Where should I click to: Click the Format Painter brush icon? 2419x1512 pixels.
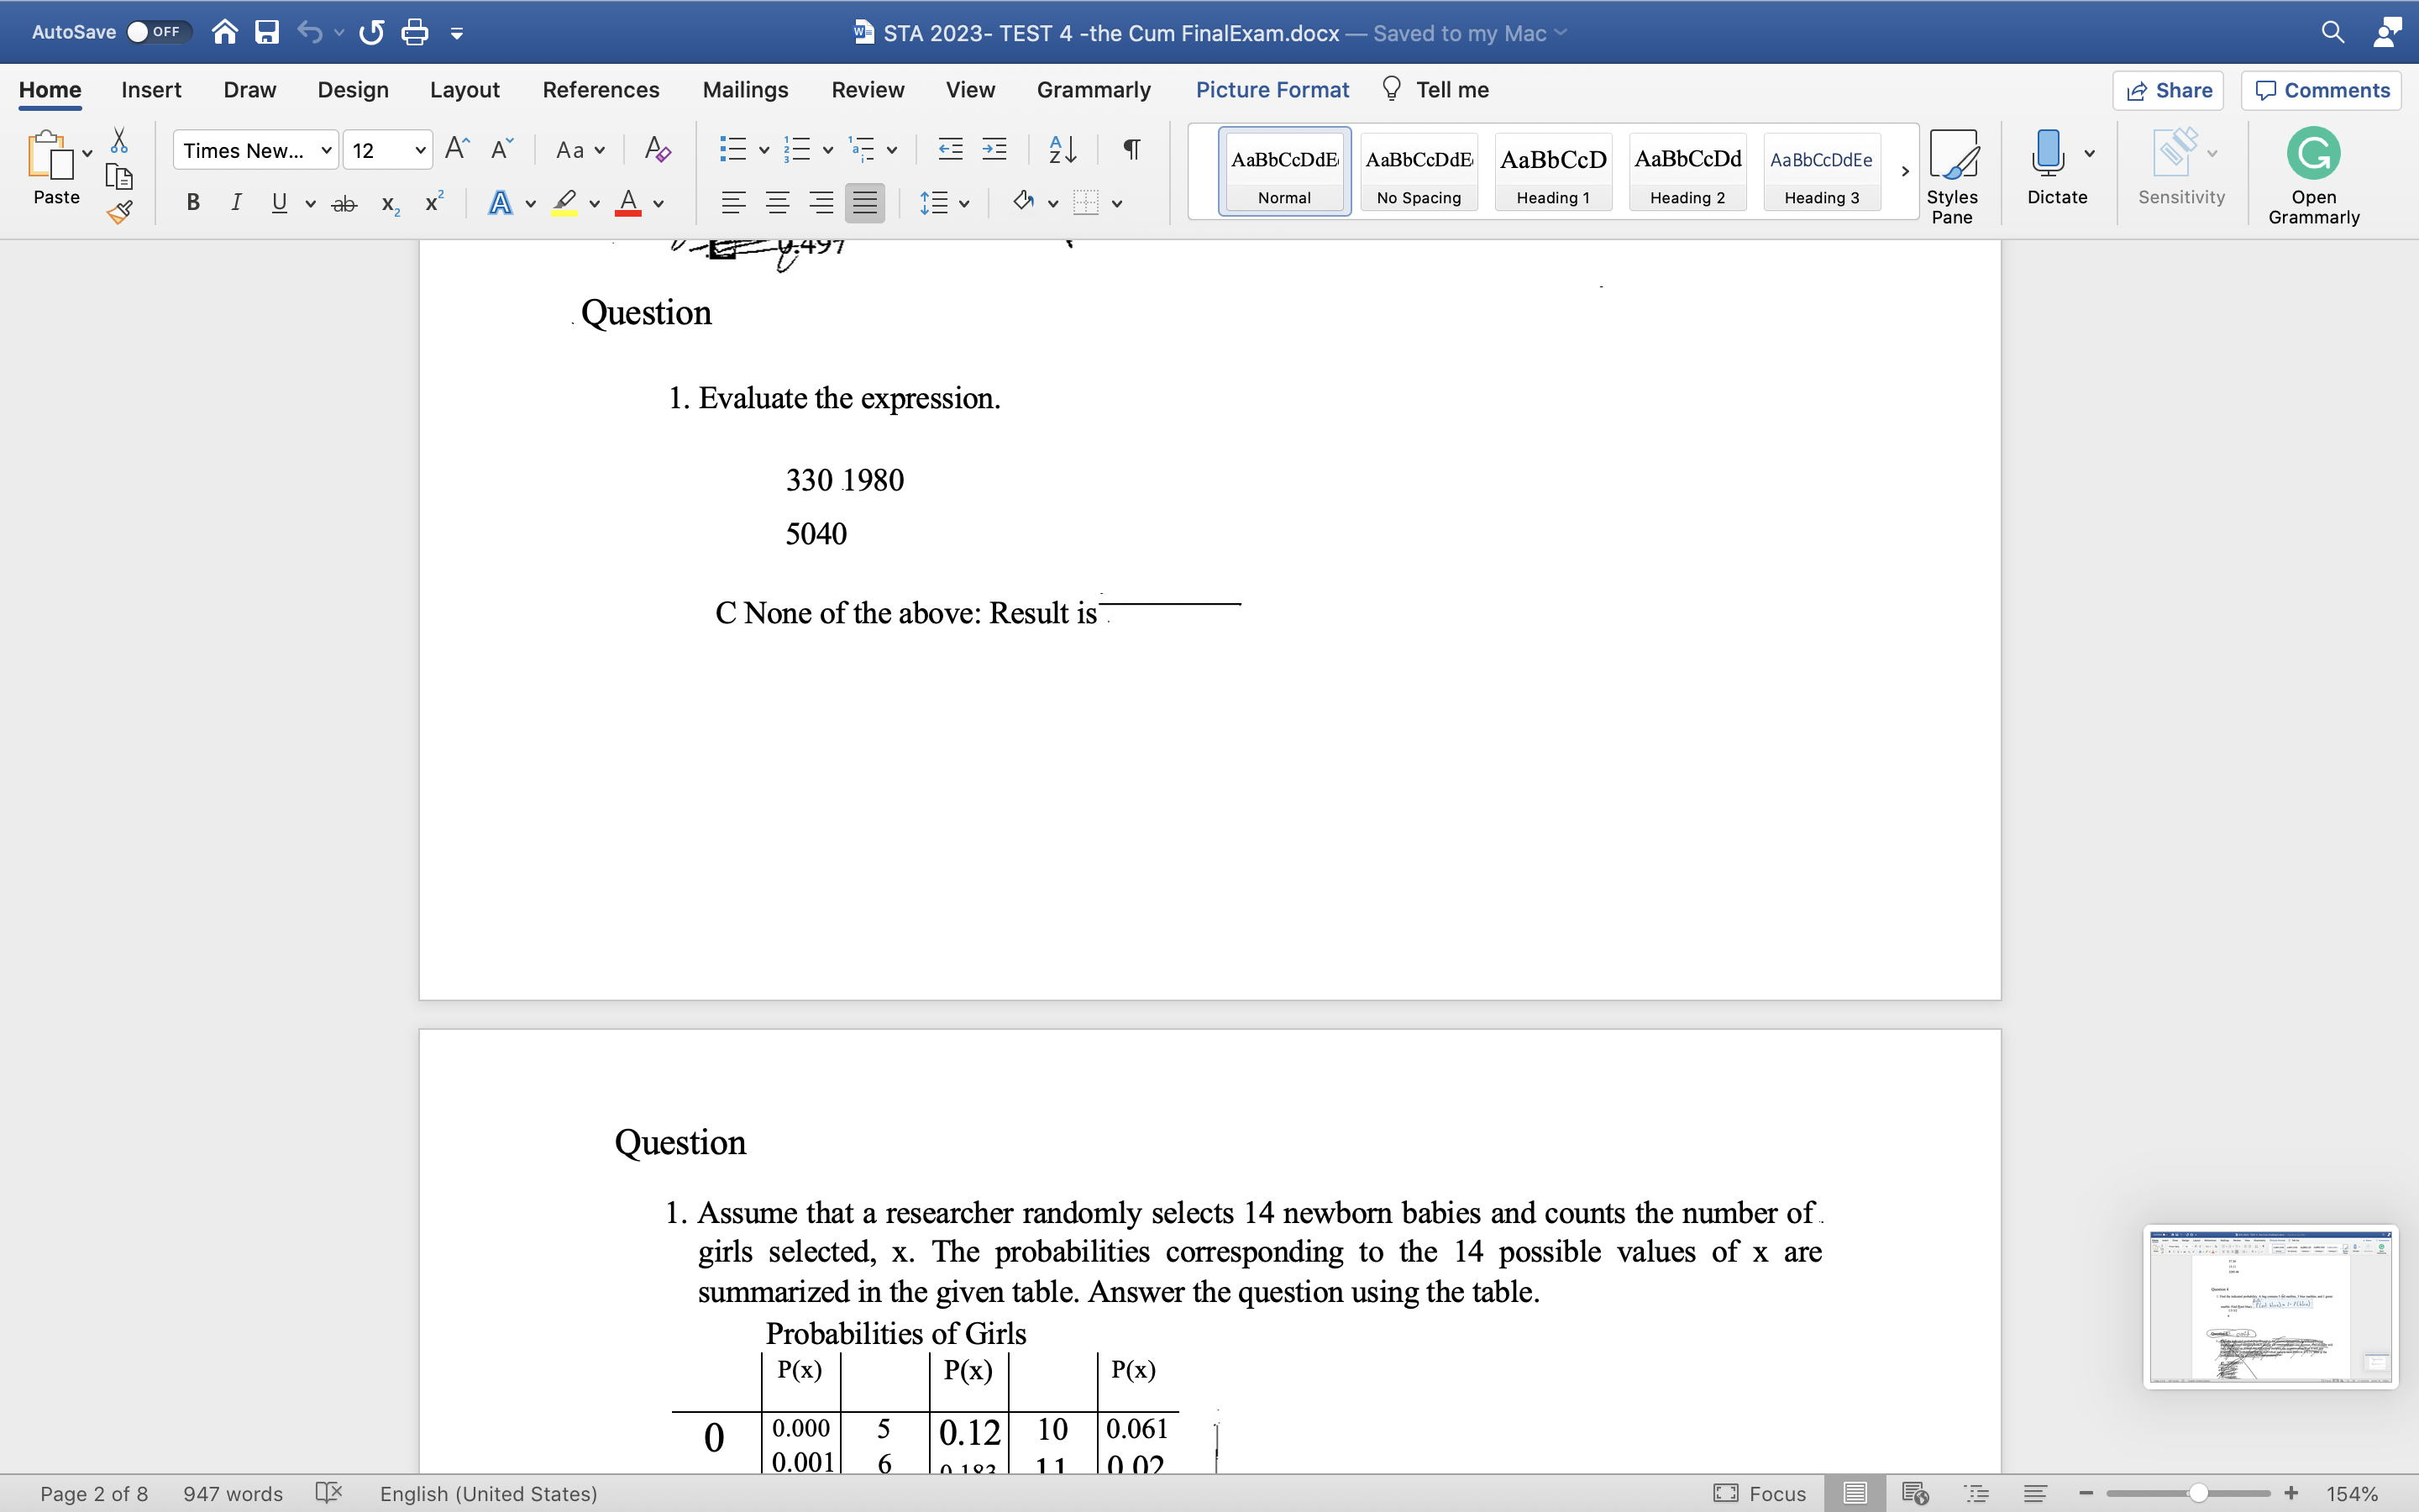(120, 212)
